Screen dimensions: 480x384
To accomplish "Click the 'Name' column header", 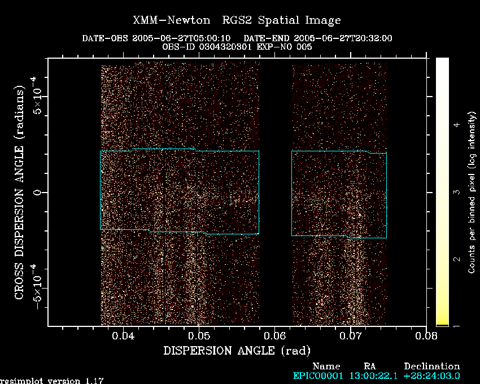I will click(x=326, y=366).
